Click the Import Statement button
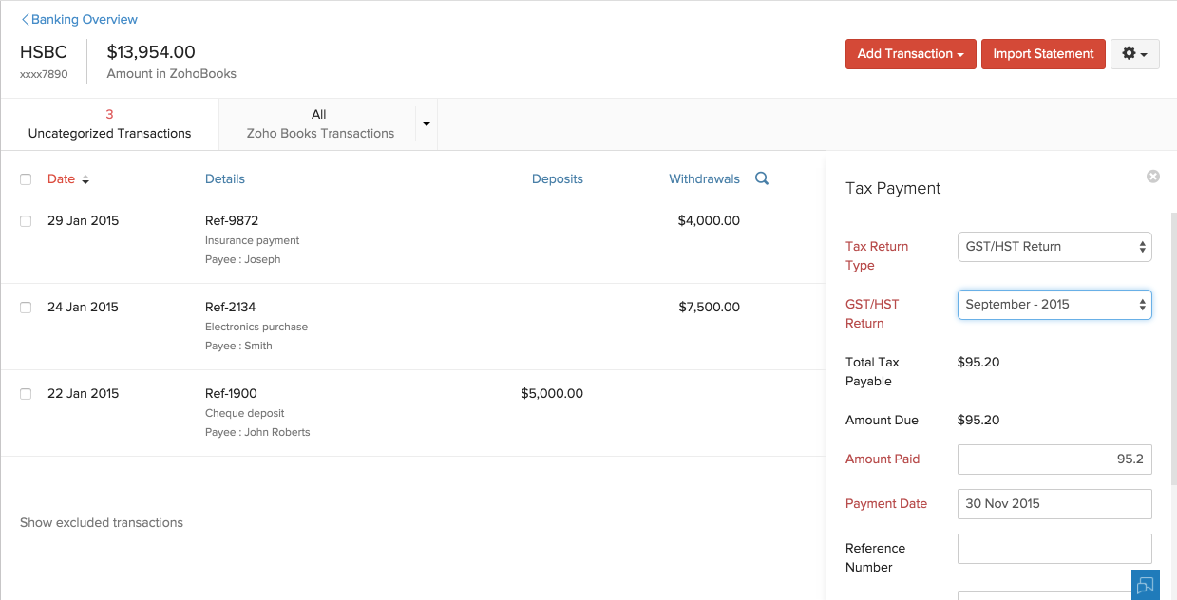The width and height of the screenshot is (1177, 600). coord(1043,54)
